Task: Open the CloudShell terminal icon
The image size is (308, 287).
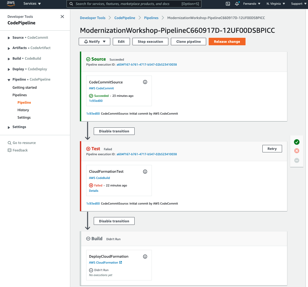Action: tap(228, 4)
